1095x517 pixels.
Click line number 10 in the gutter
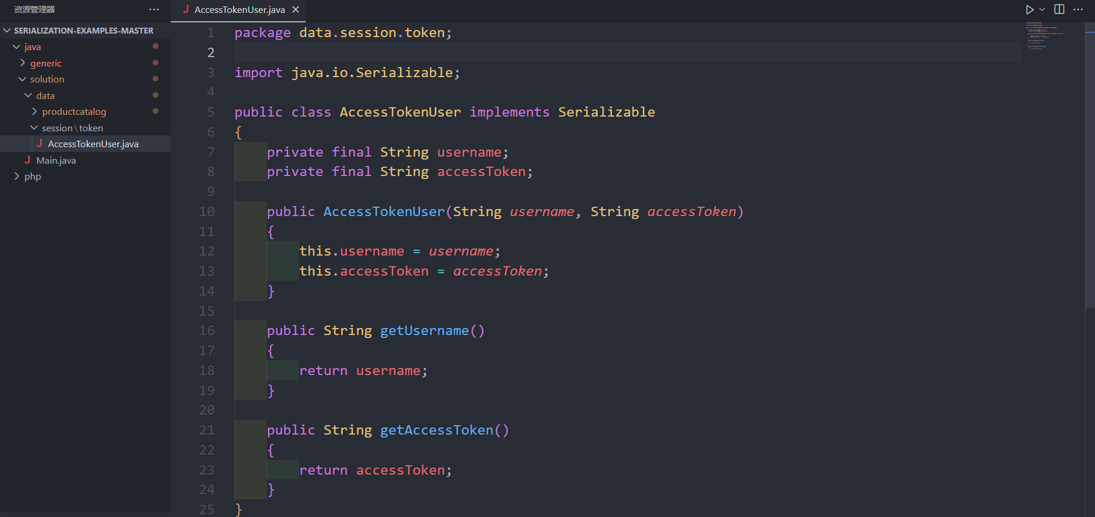[207, 211]
